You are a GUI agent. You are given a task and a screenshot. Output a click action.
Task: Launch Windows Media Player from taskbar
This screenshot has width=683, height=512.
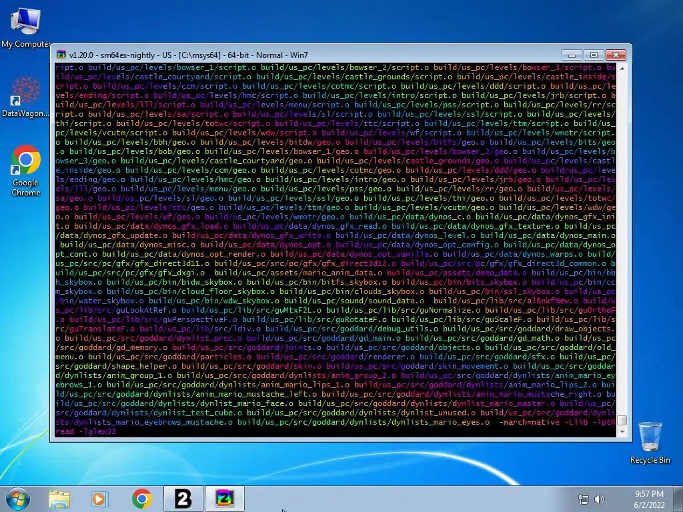tap(100, 499)
